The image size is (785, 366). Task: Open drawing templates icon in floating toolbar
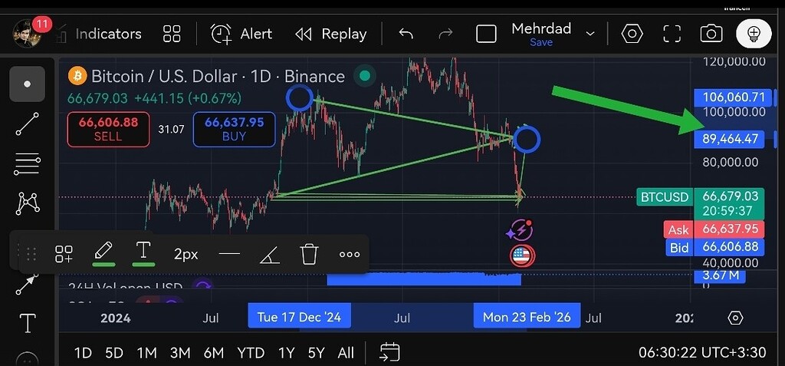click(64, 254)
